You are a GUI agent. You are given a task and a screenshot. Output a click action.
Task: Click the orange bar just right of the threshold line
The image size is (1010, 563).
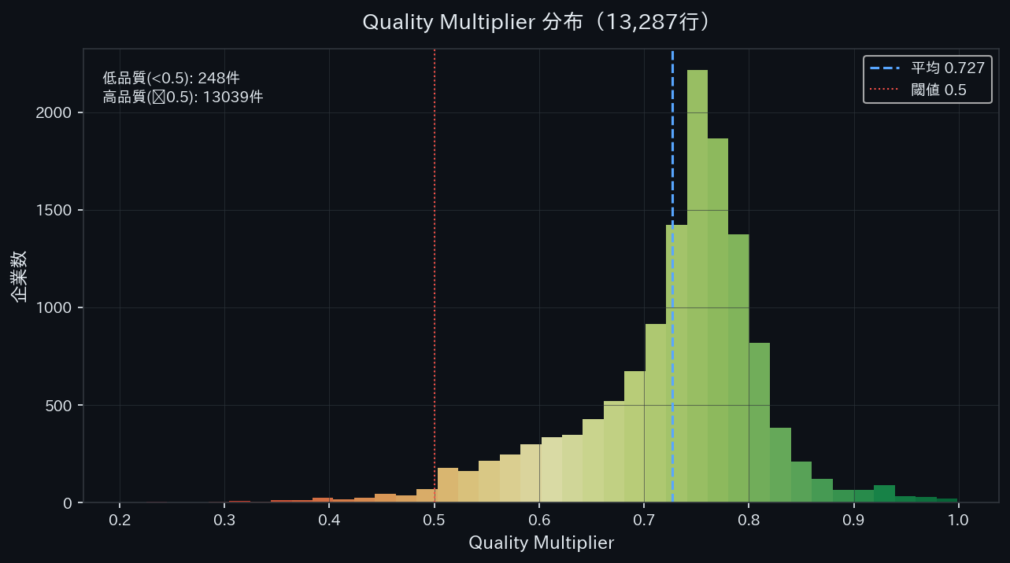point(448,485)
